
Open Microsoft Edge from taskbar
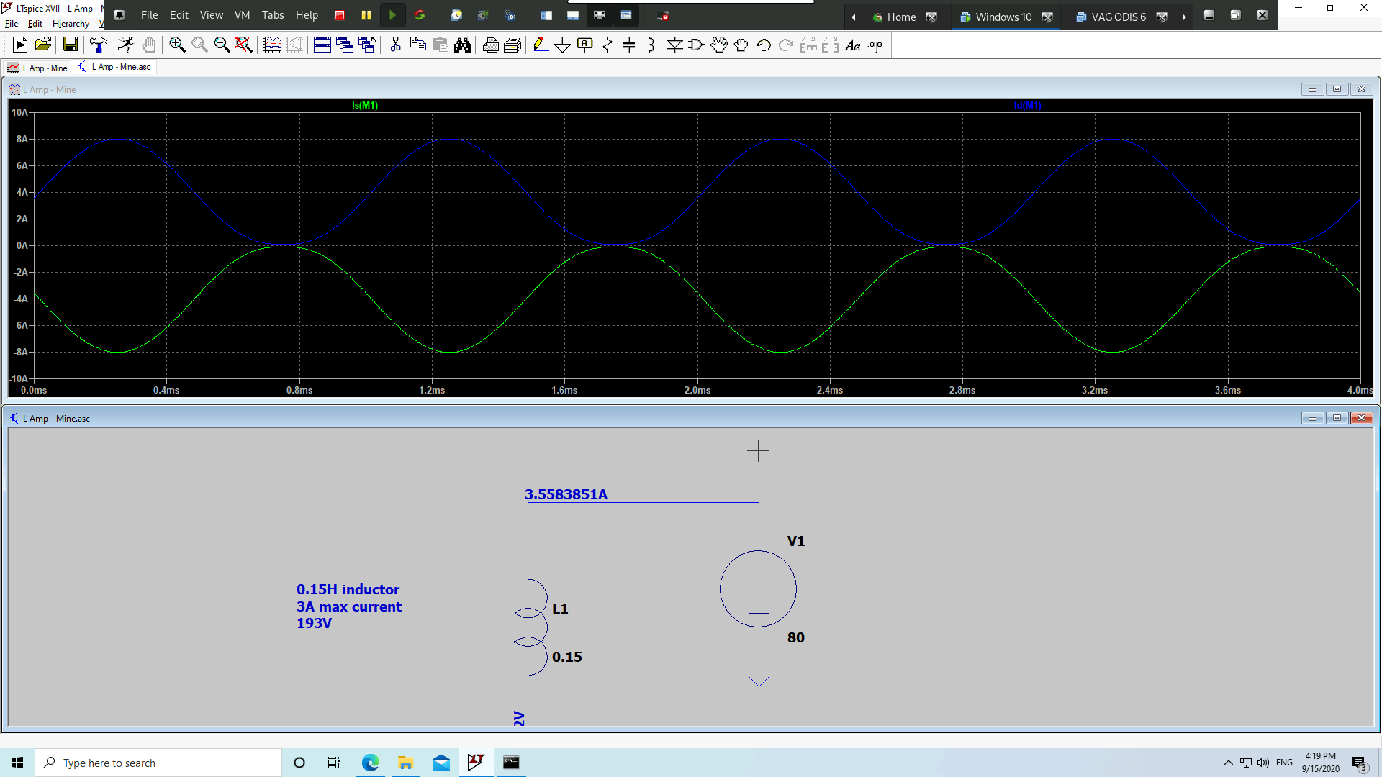(x=370, y=763)
